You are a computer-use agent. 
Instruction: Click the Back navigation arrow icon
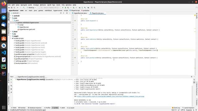pos(18,7)
